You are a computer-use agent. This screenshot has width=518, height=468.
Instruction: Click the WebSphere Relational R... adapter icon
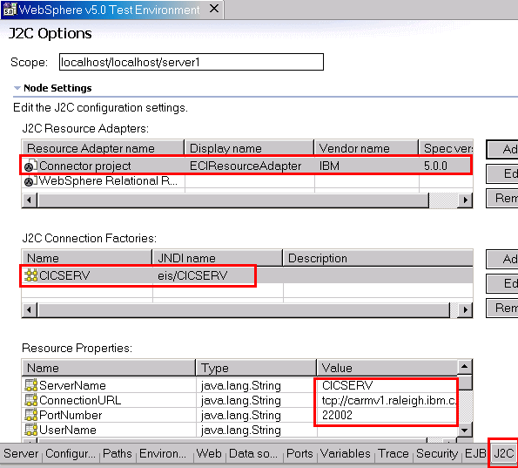(x=30, y=180)
